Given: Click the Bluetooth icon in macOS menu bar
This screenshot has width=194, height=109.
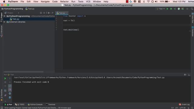Looking at the screenshot, I should (x=144, y=2).
